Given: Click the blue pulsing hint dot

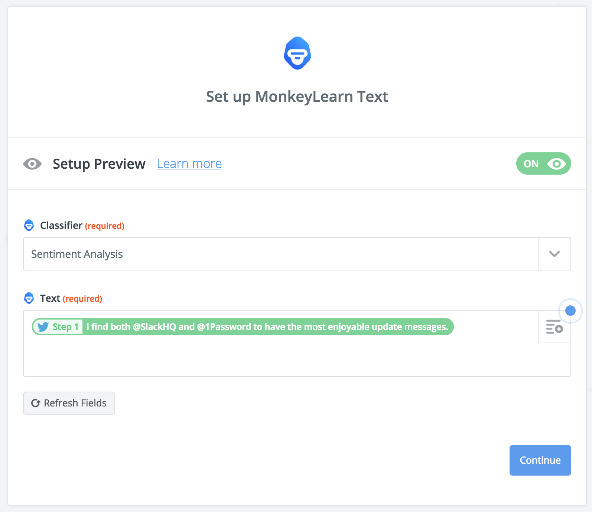Looking at the screenshot, I should coord(570,311).
